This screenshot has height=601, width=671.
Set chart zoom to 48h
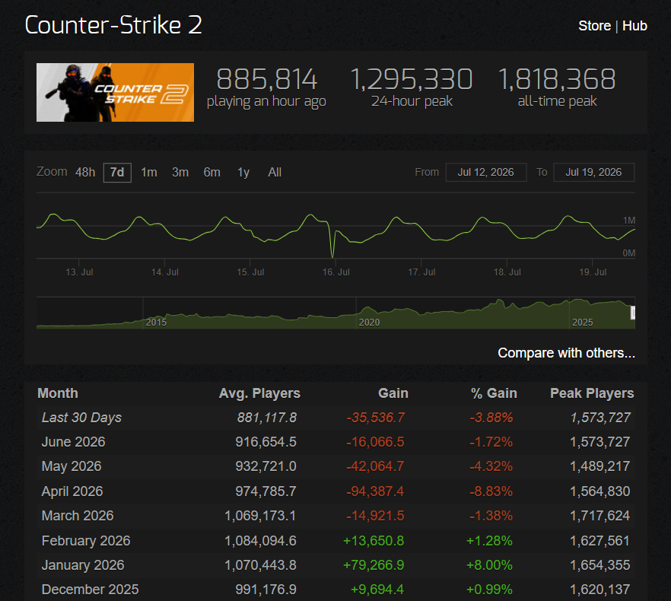coord(85,173)
